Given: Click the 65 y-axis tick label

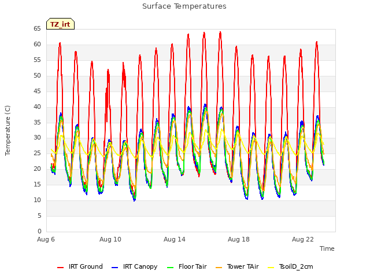Looking at the screenshot, I should pyautogui.click(x=37, y=28).
